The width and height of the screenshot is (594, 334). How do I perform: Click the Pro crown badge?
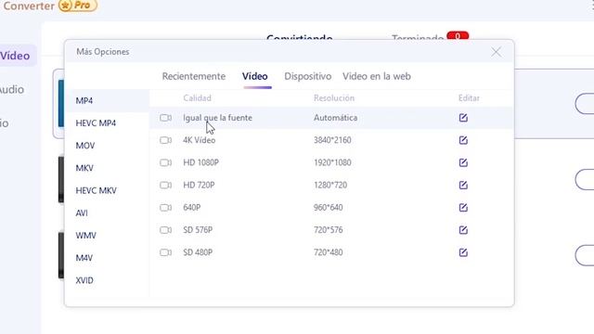coord(78,6)
